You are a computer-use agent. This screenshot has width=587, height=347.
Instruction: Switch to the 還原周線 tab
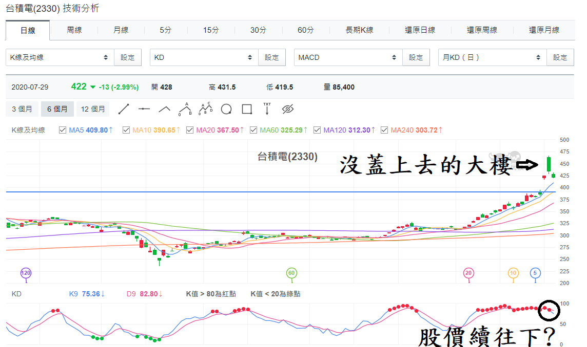pos(482,30)
